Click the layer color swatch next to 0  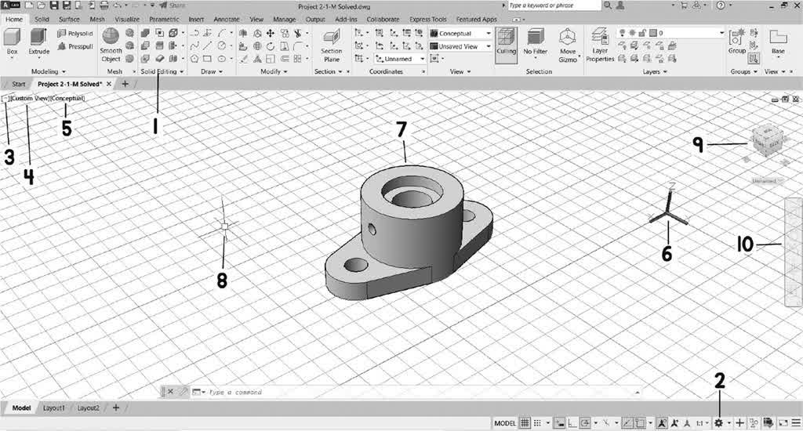(x=653, y=33)
